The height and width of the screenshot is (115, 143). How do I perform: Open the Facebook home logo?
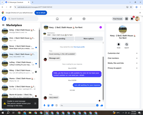click(x=4, y=19)
